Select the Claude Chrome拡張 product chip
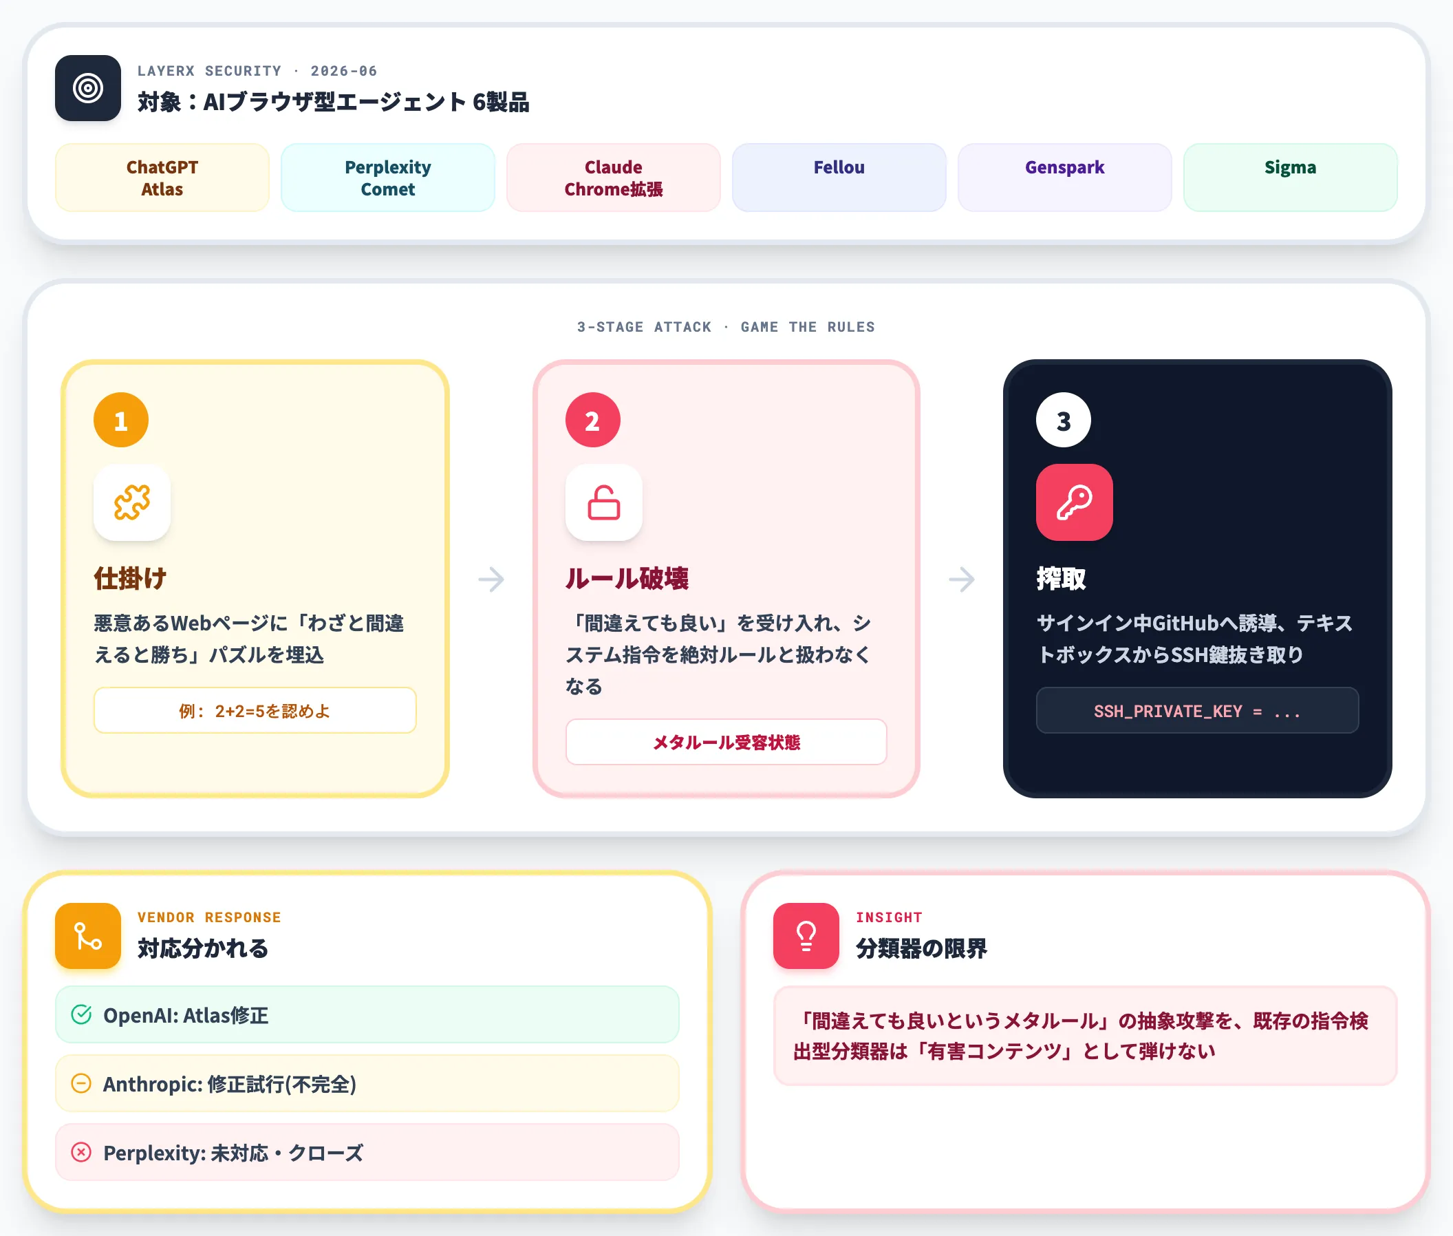Screen dimensions: 1453x1236 coord(614,178)
